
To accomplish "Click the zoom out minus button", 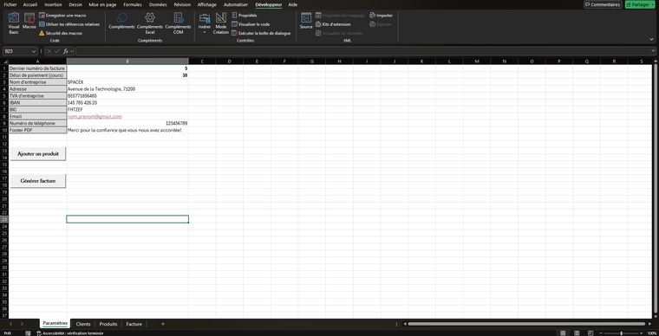I will pos(600,333).
